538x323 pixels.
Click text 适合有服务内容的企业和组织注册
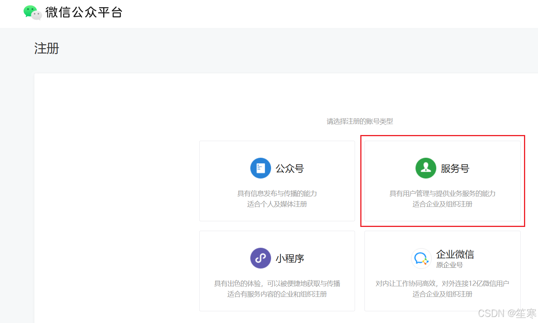(277, 294)
